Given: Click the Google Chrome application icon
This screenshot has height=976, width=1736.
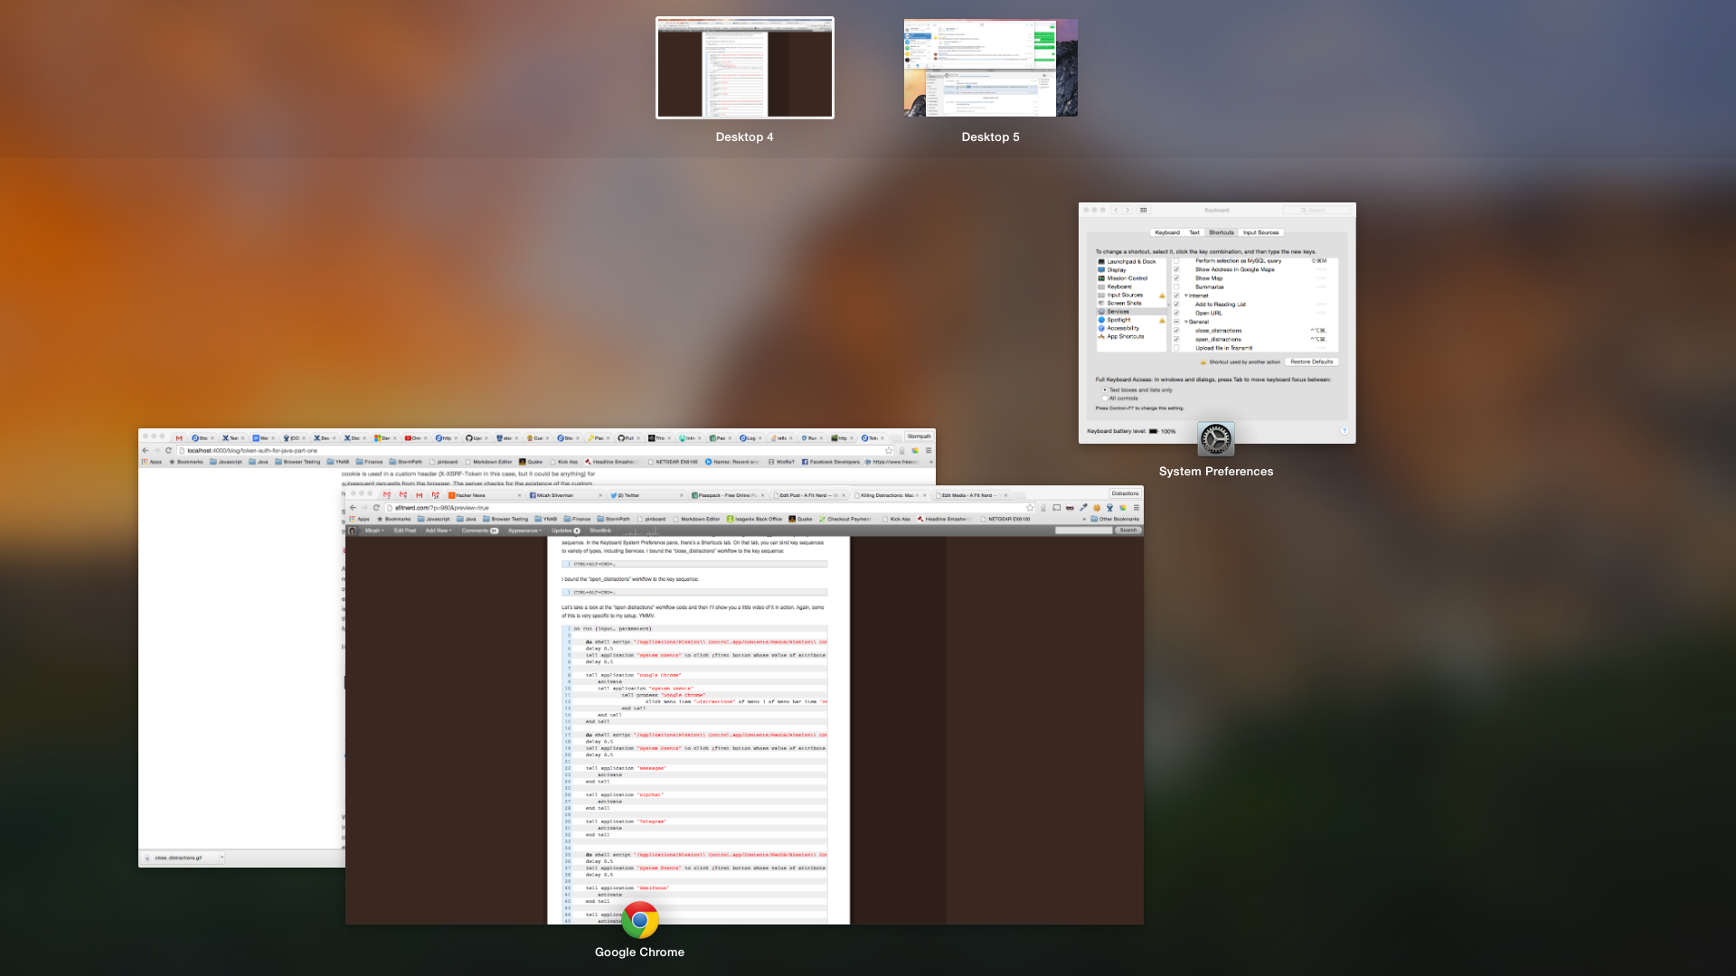Looking at the screenshot, I should (x=639, y=921).
